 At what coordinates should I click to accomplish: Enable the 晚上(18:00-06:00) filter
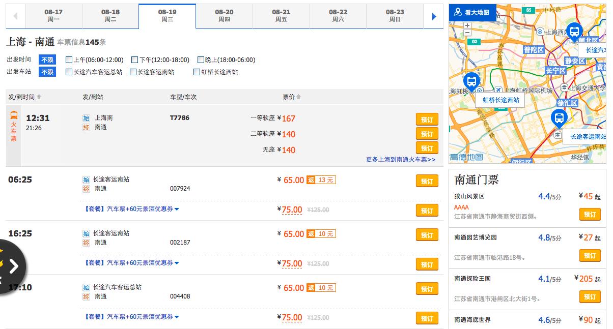tap(201, 60)
